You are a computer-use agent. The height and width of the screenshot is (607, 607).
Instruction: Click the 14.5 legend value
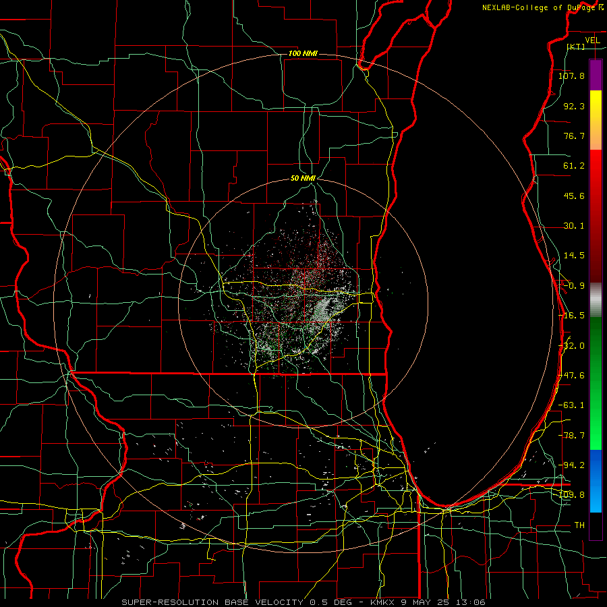574,256
